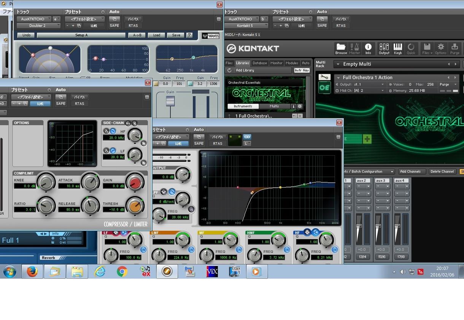Toggle the IN button for EQ MF band

pyautogui.click(x=239, y=250)
